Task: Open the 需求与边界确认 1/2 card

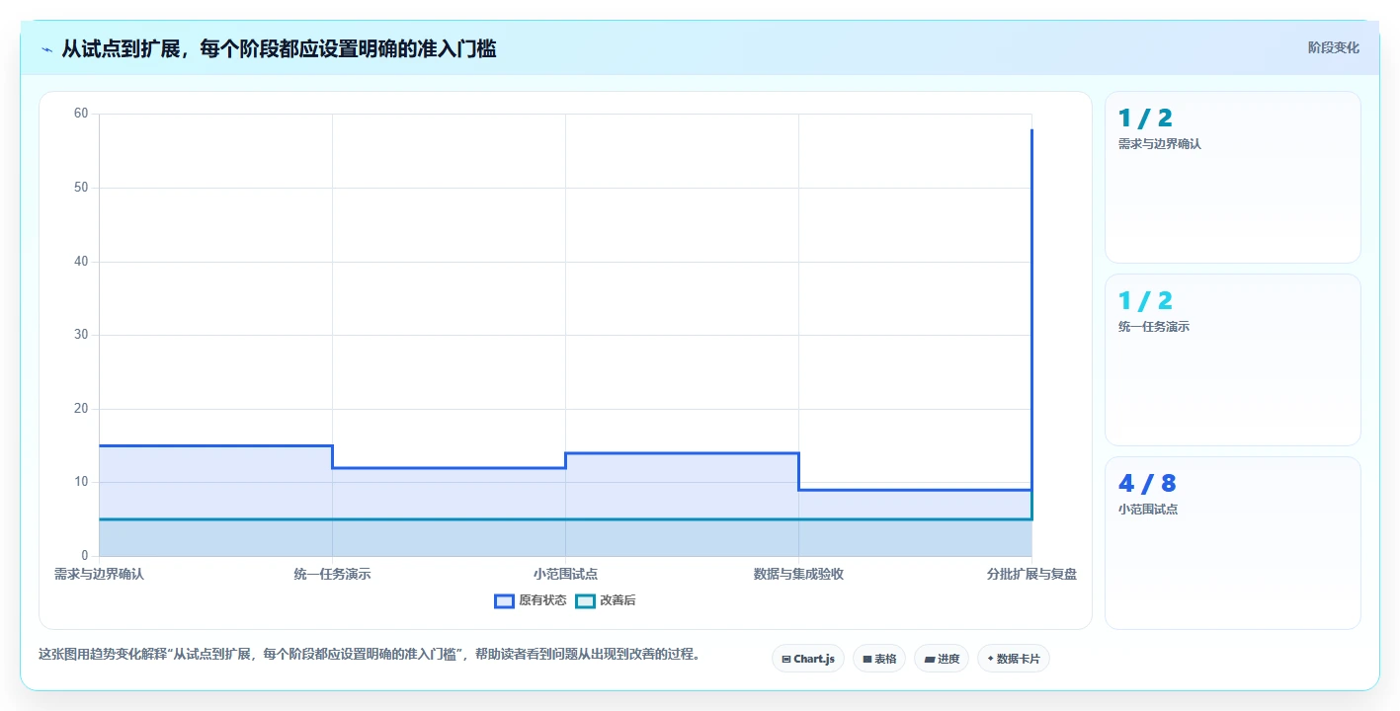Action: (1233, 178)
